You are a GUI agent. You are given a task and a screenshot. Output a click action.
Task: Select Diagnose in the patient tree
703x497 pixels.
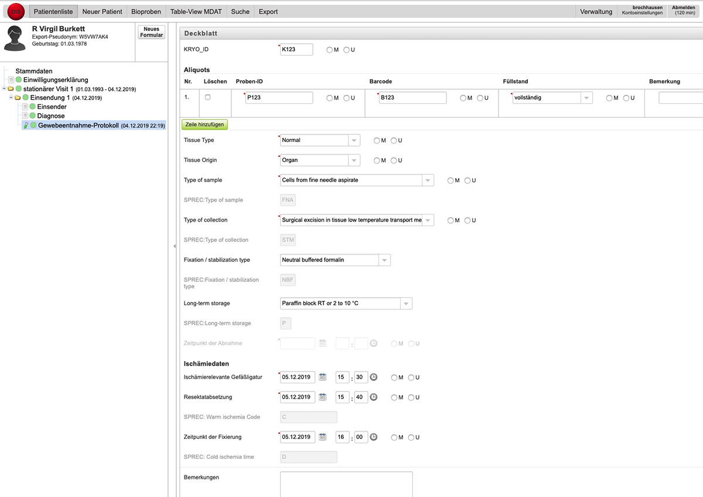(x=51, y=116)
